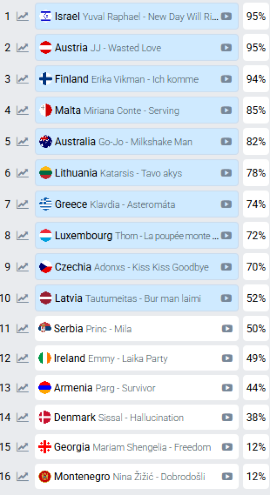Open the Czechia country link
Screen dimensions: 270x495
pos(73,267)
